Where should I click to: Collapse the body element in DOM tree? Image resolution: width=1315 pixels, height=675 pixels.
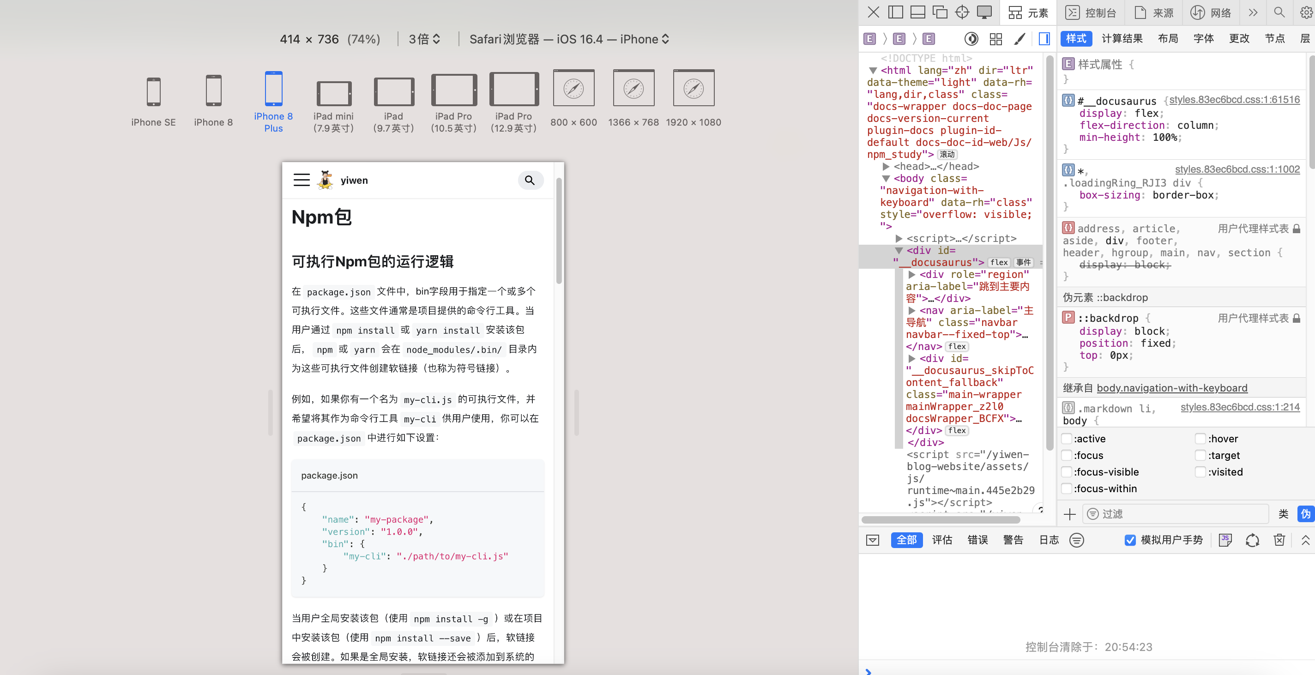(x=886, y=179)
